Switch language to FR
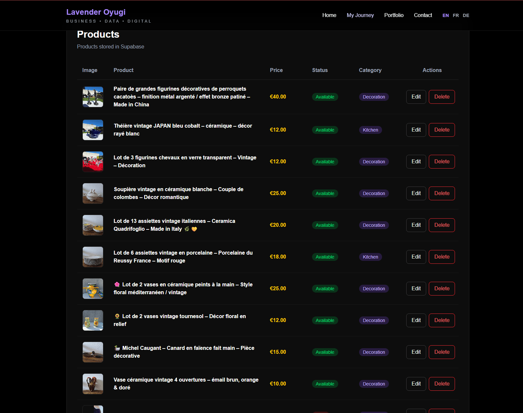The image size is (523, 413). (456, 15)
